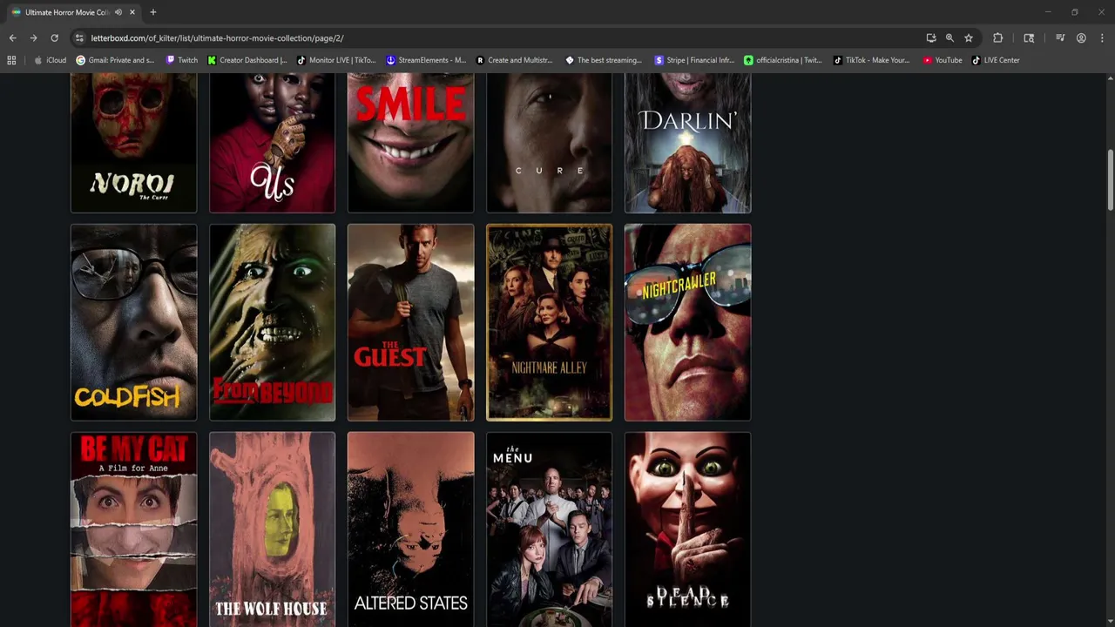Bookmark this page with the star icon
1115x627 pixels.
click(x=968, y=38)
